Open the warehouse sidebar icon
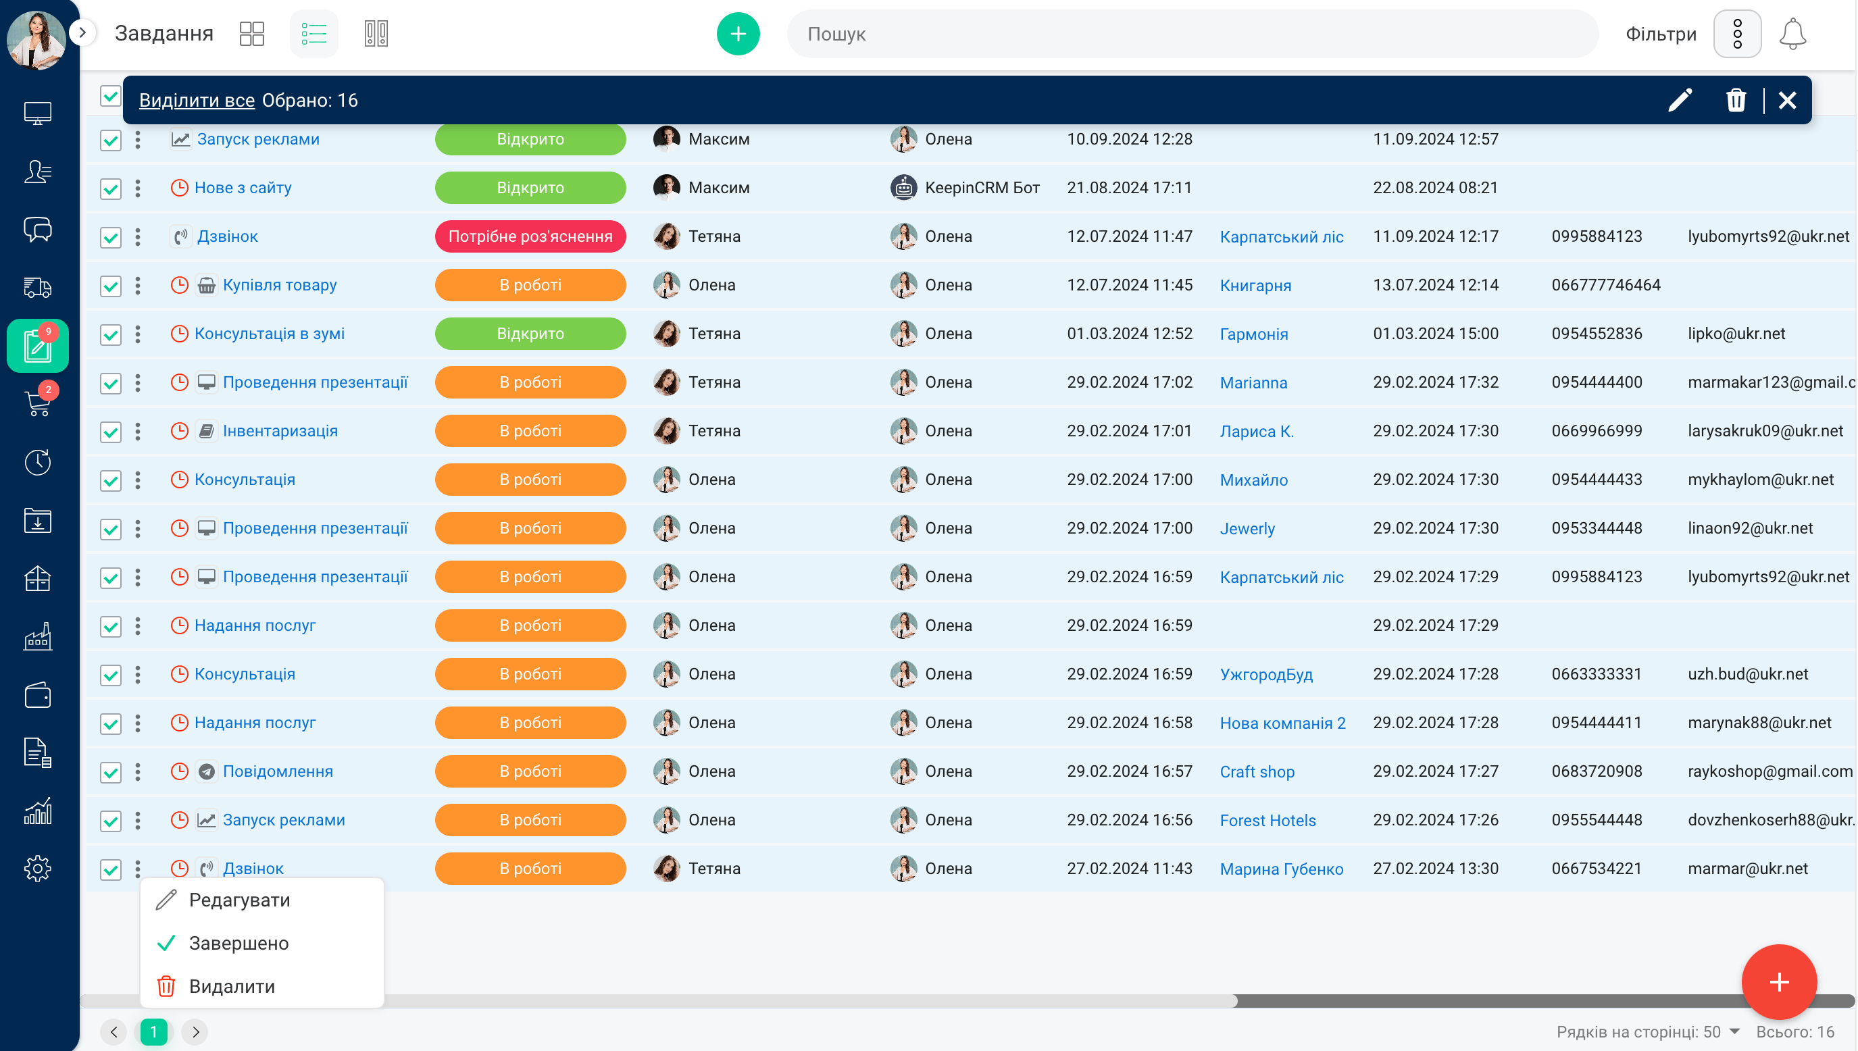Viewport: 1858px width, 1051px height. pyautogui.click(x=38, y=578)
